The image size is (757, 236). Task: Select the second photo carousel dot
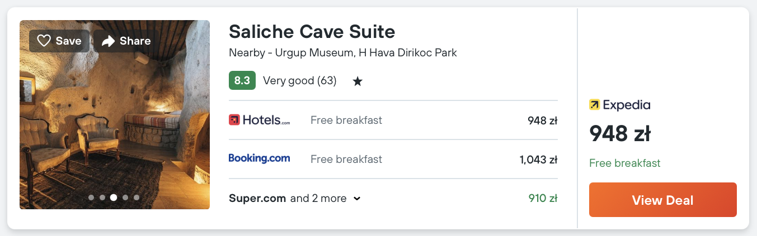102,198
